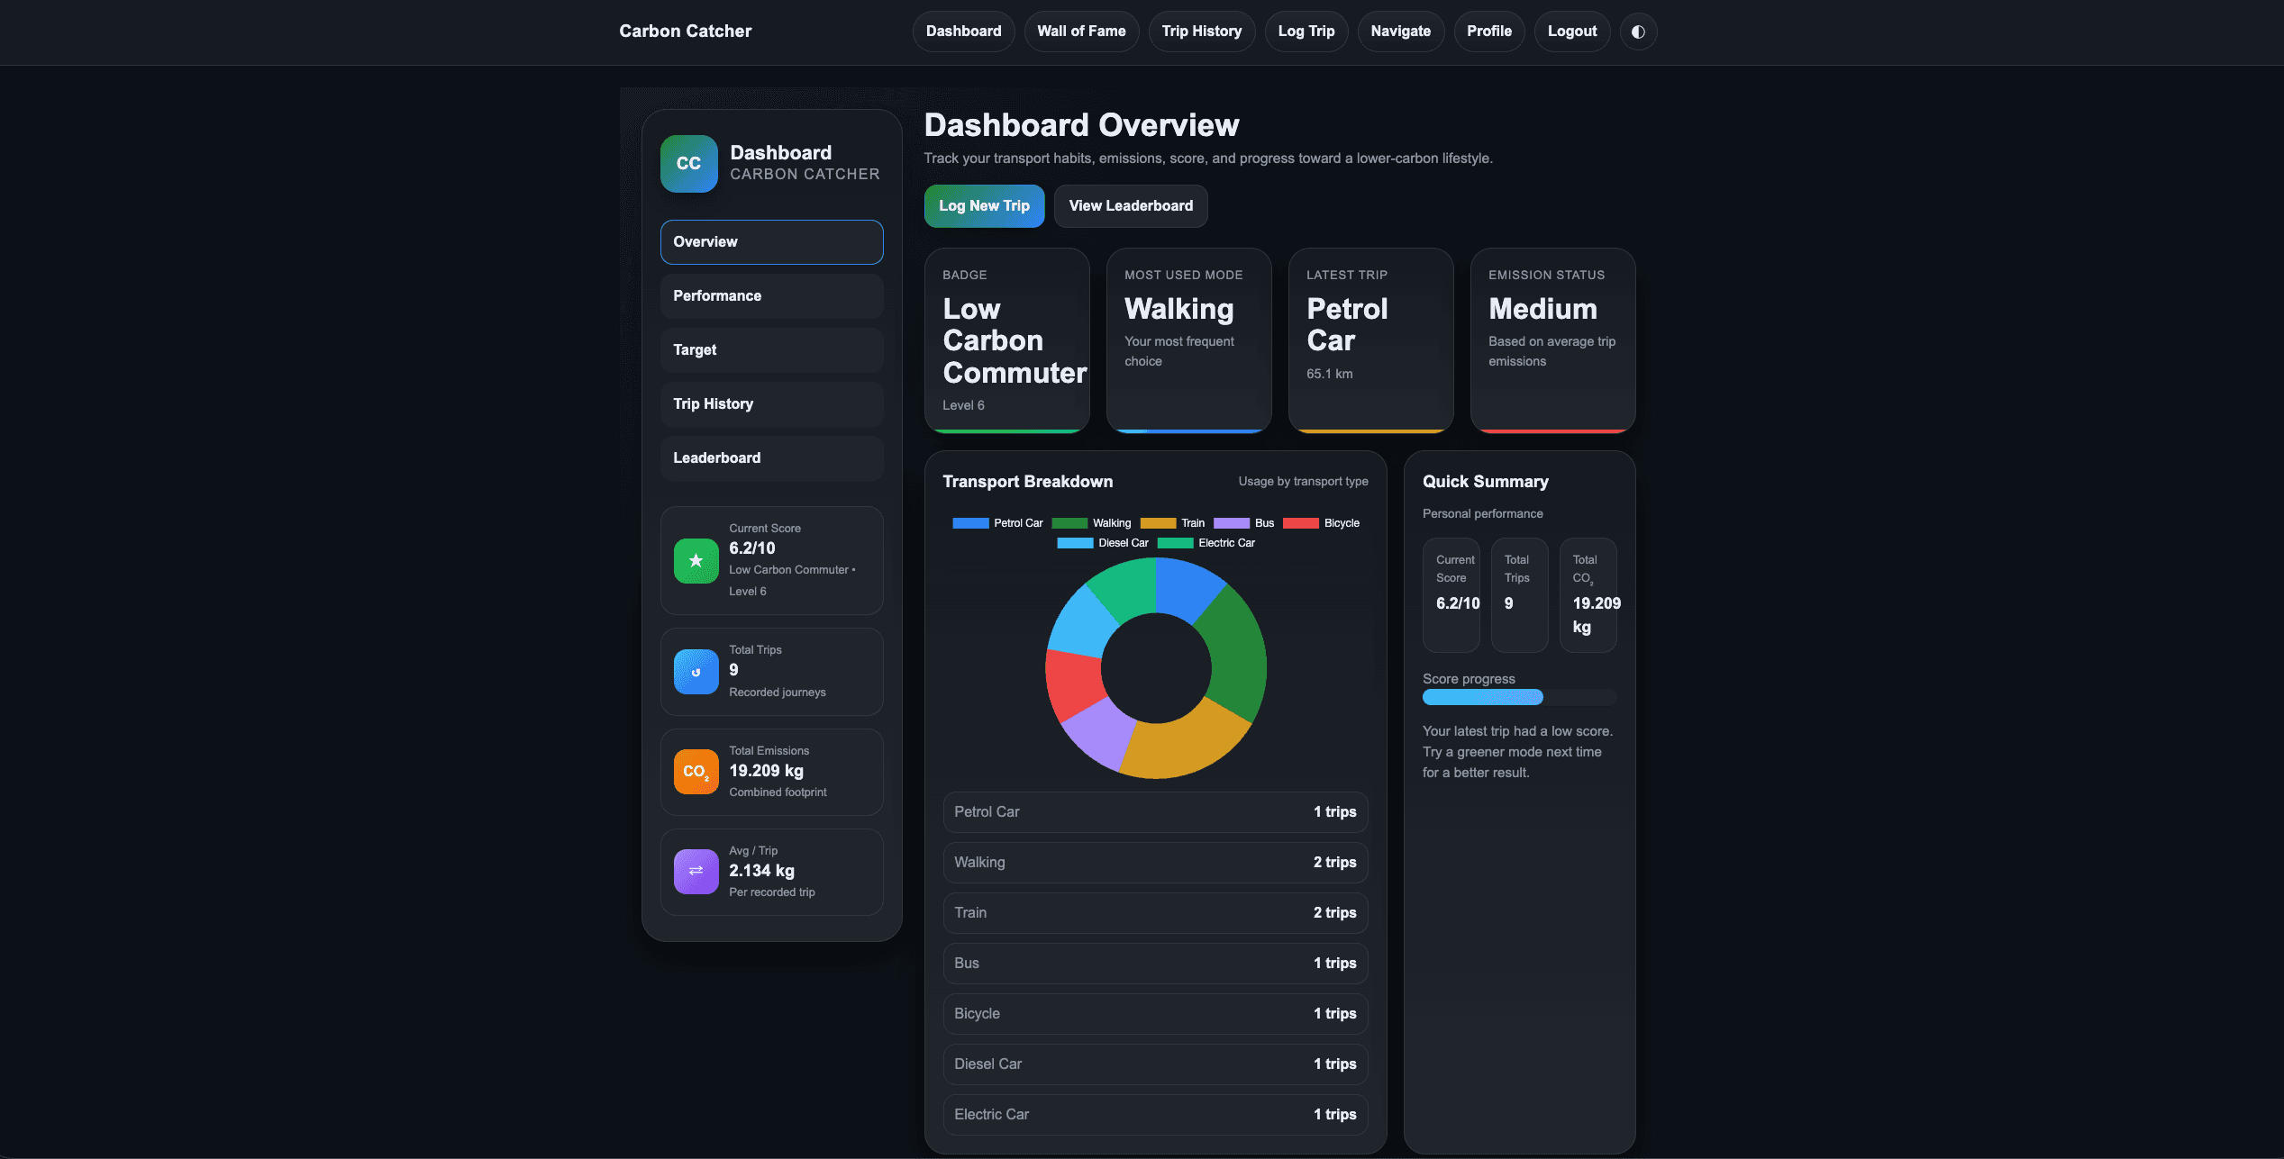Click the purple Avg per Trip icon

pyautogui.click(x=696, y=872)
